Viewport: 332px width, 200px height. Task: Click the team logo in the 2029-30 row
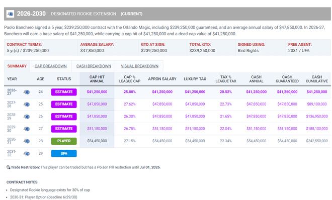(27, 129)
